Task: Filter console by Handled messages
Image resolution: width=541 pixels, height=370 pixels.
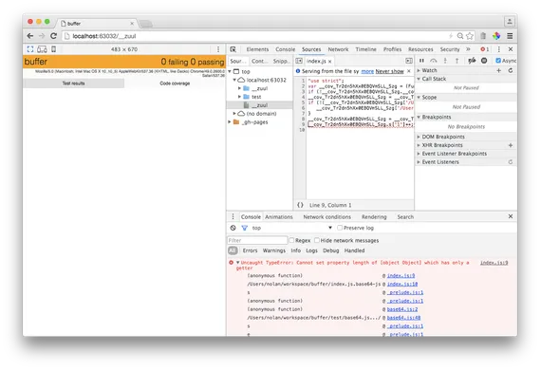Action: 354,250
